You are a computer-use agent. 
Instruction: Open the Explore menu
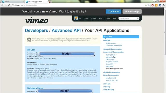[x=107, y=18]
